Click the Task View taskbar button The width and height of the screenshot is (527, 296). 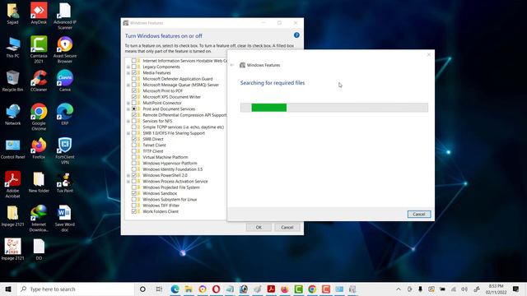pos(159,289)
